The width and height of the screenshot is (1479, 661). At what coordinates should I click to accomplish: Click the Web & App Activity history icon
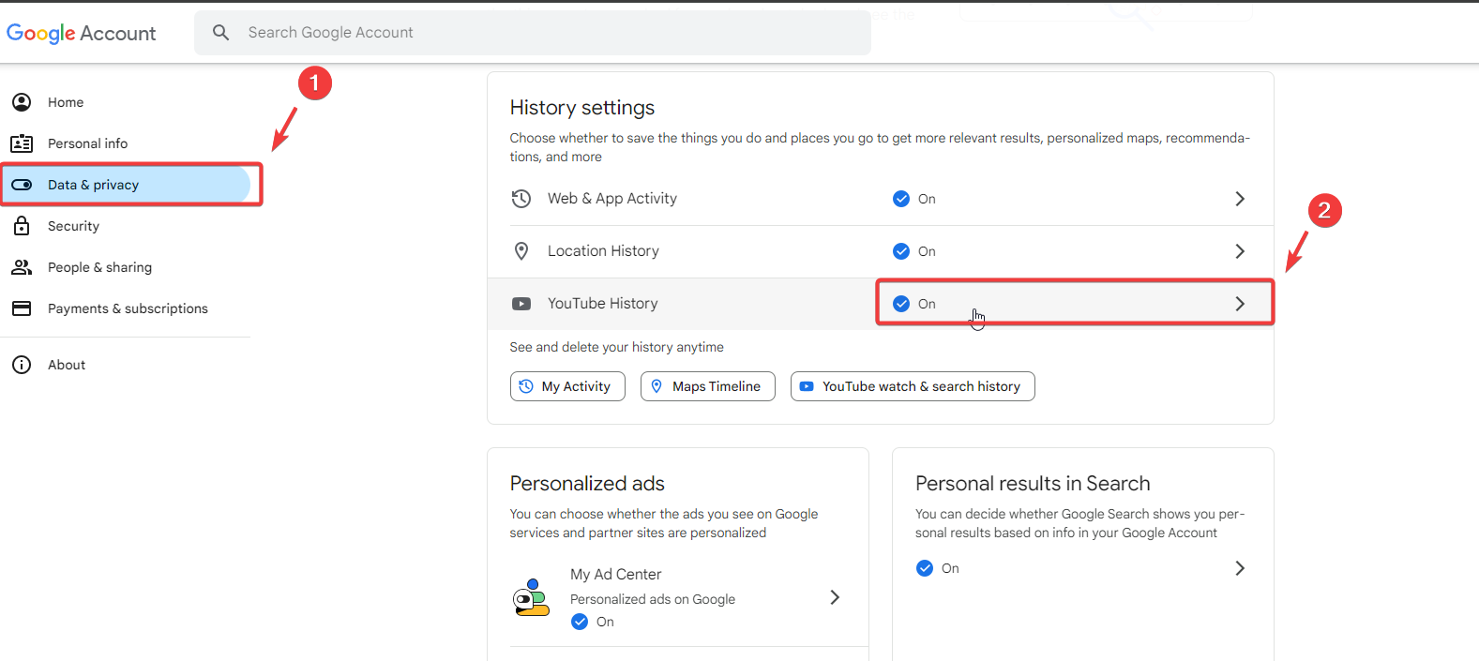pyautogui.click(x=521, y=199)
